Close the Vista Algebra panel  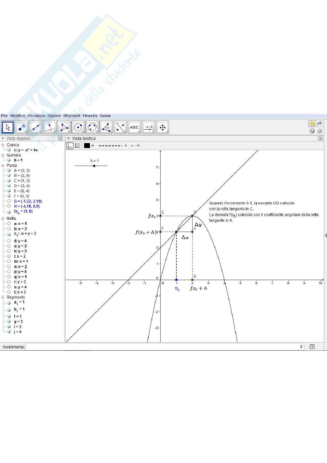pyautogui.click(x=60, y=138)
